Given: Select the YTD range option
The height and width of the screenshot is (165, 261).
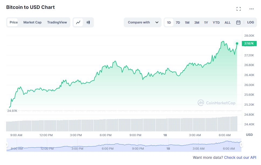Looking at the screenshot, I should [x=216, y=22].
